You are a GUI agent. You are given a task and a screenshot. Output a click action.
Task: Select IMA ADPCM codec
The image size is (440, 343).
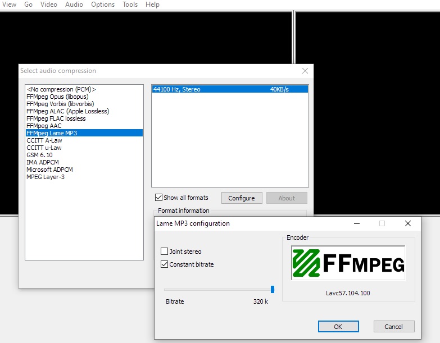pos(84,162)
